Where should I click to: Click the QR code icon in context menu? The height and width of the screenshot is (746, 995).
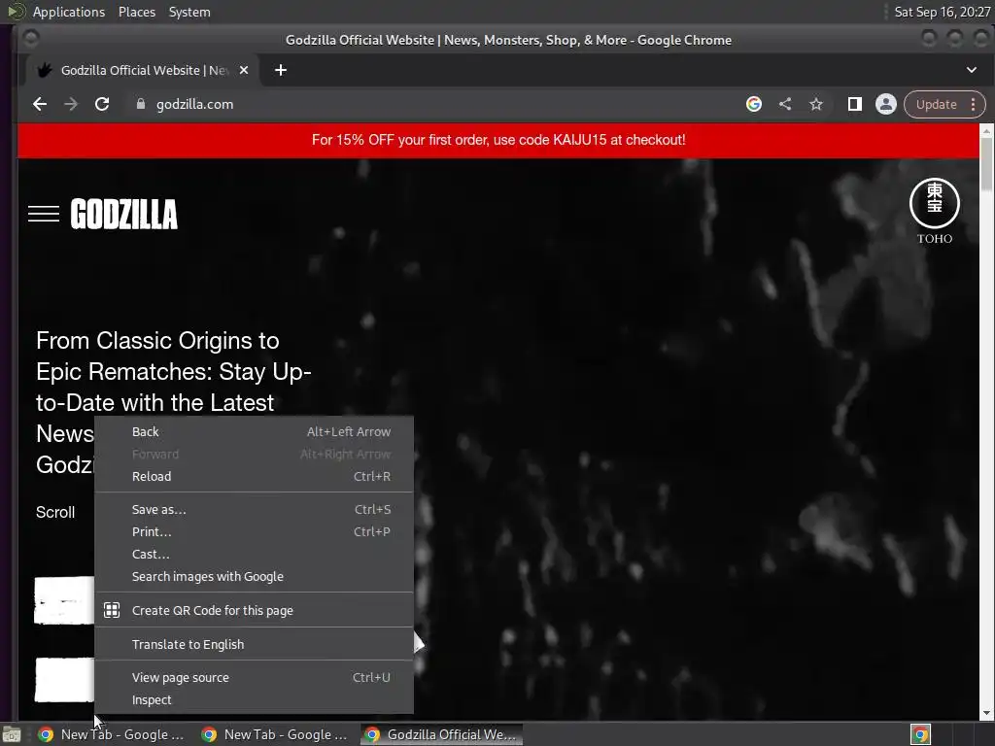coord(112,610)
